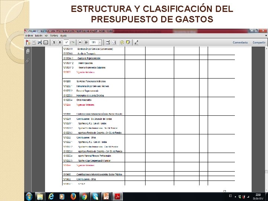The image size is (268, 201).
Task: Click the Create PDF online toolbar icon
Action: (x=28, y=42)
